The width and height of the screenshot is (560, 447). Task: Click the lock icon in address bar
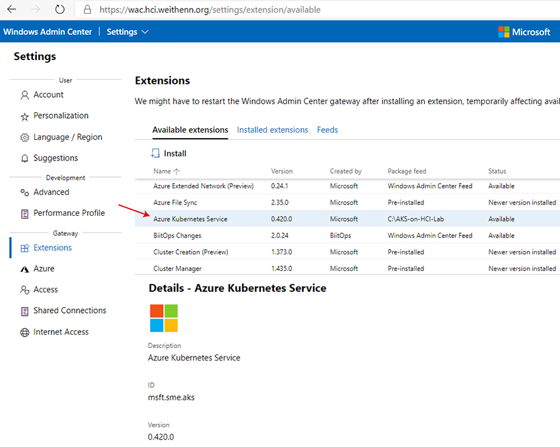point(87,10)
